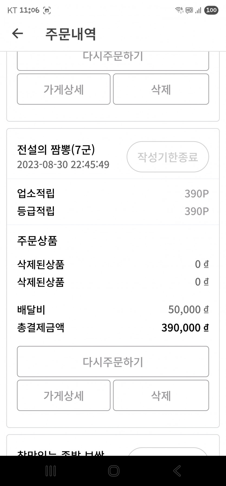Tap the 주문내역 page title
Screen dimensions: 226x486
(x=71, y=34)
